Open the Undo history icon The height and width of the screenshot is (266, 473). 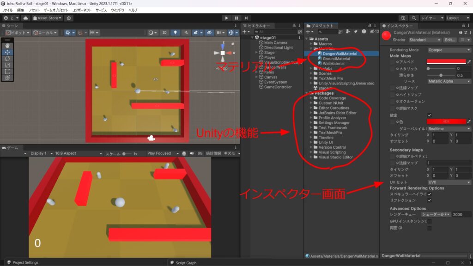point(403,18)
